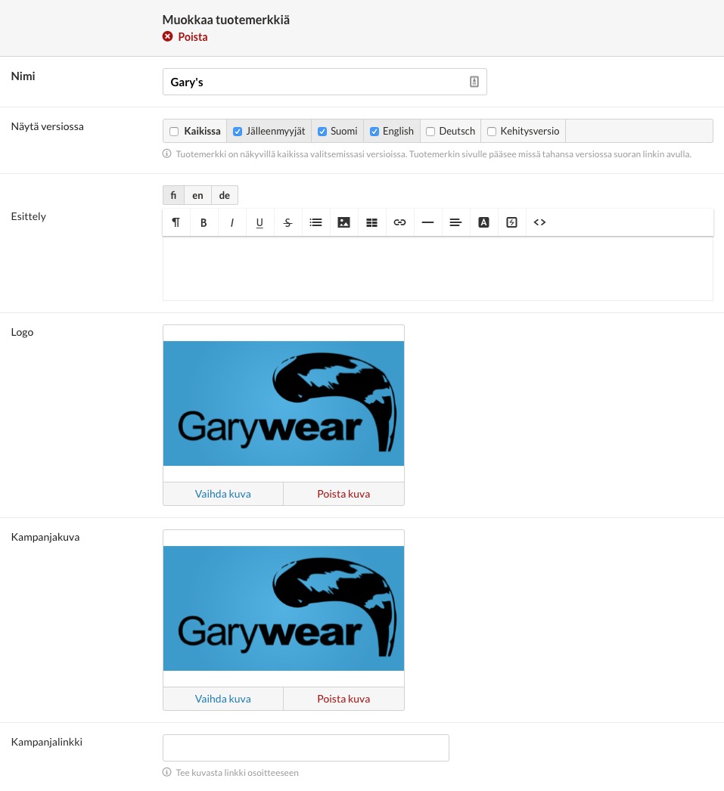Viewport: 724px width, 791px height.
Task: Insert an image into Esittely
Action: pyautogui.click(x=343, y=222)
